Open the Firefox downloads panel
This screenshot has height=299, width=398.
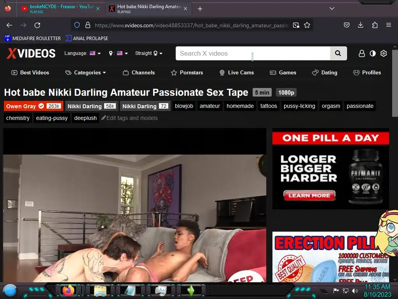(x=360, y=25)
